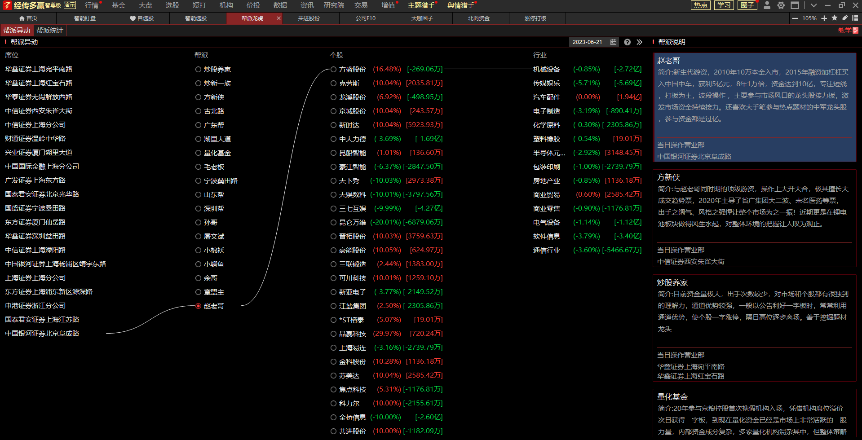The height and width of the screenshot is (440, 862).
Task: Select the 克劳斯 stock radio button
Action: (333, 84)
